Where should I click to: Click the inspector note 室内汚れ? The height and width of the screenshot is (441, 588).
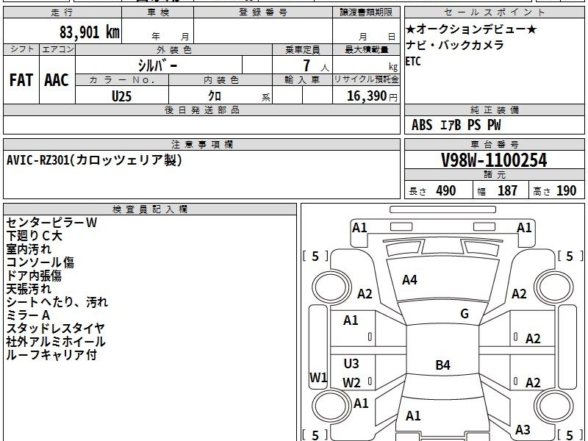point(29,249)
